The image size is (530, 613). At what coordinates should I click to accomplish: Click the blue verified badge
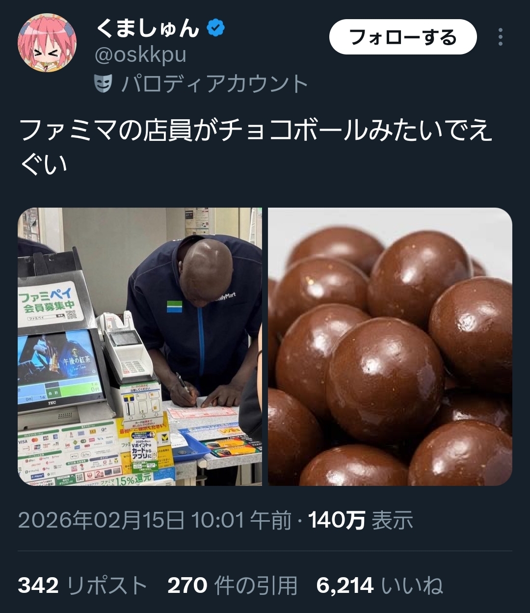[x=215, y=28]
